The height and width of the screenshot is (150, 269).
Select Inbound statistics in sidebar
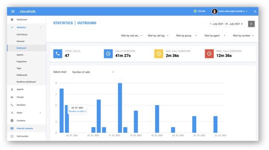[21, 41]
